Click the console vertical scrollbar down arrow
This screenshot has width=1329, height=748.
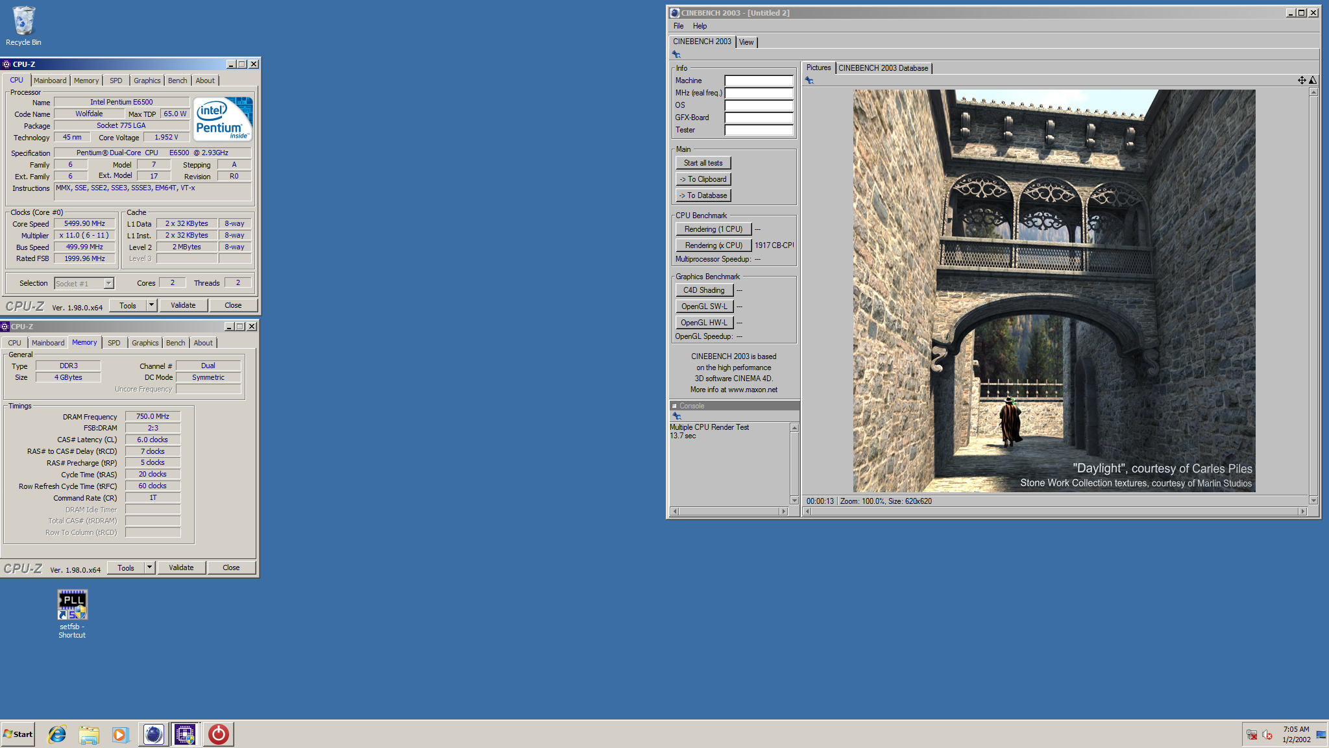[794, 501]
